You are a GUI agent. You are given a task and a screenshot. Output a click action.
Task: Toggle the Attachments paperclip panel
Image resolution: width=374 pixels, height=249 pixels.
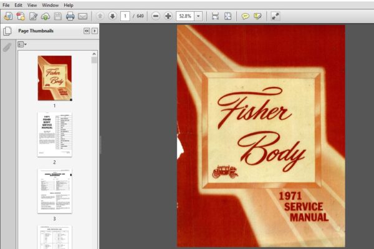point(7,47)
